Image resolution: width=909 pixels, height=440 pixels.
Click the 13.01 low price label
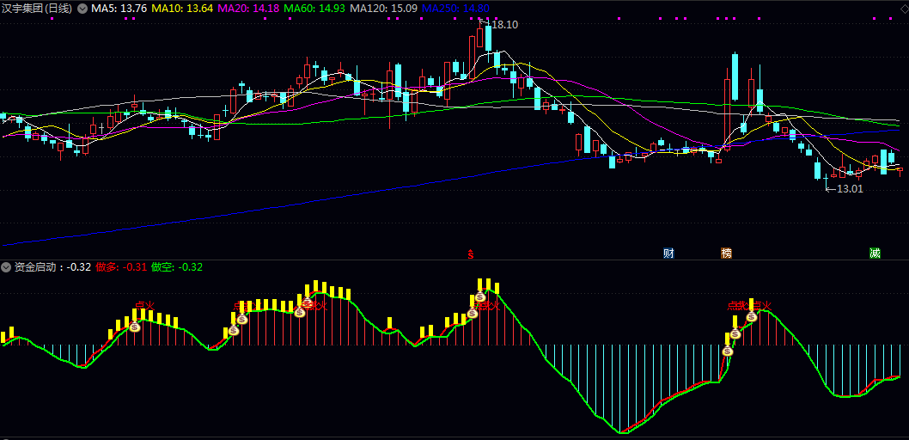click(x=849, y=188)
